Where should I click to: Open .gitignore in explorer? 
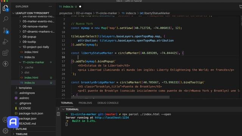(25, 103)
